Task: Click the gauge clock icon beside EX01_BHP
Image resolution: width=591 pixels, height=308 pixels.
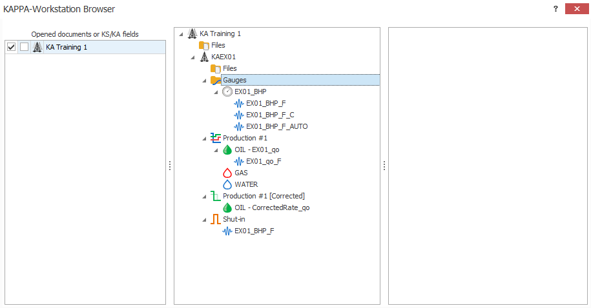Action: tap(227, 91)
